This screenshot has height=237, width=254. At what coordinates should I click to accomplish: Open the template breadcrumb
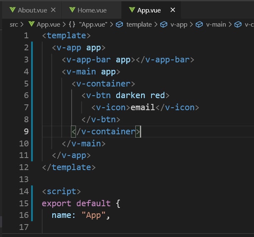tap(139, 25)
